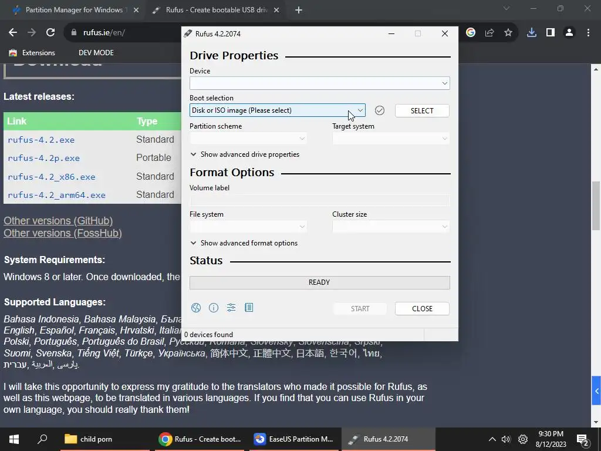Viewport: 601px width, 451px height.
Task: Open the Boot selection dropdown
Action: pos(278,110)
